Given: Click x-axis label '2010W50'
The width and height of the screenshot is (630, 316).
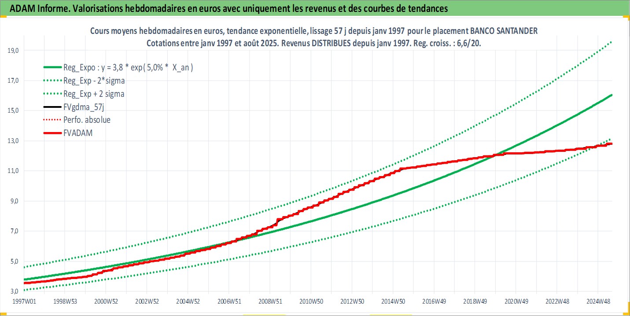Looking at the screenshot, I should coord(311,301).
